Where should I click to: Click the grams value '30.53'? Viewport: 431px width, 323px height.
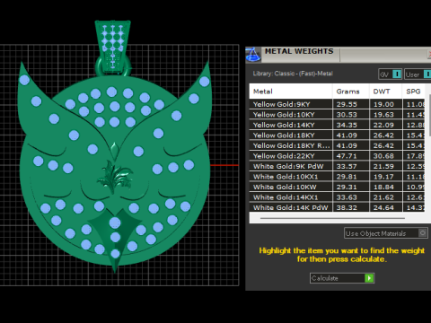pyautogui.click(x=347, y=115)
